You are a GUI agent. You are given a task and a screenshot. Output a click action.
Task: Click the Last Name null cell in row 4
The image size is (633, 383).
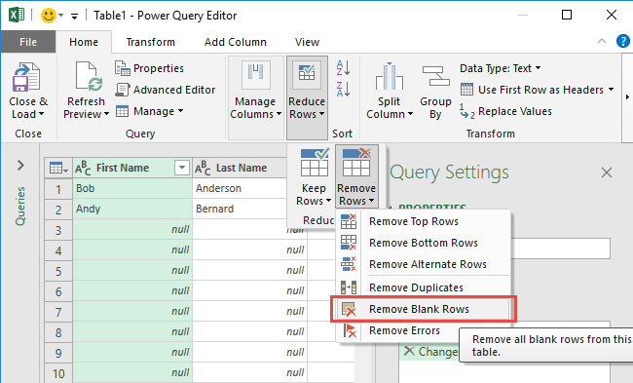tap(250, 250)
